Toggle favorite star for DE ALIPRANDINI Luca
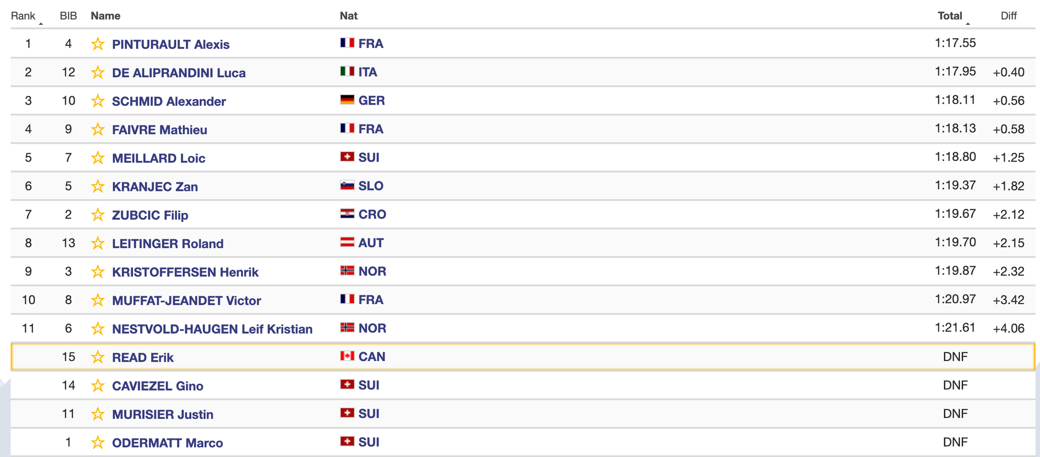Image resolution: width=1040 pixels, height=457 pixels. [x=97, y=73]
